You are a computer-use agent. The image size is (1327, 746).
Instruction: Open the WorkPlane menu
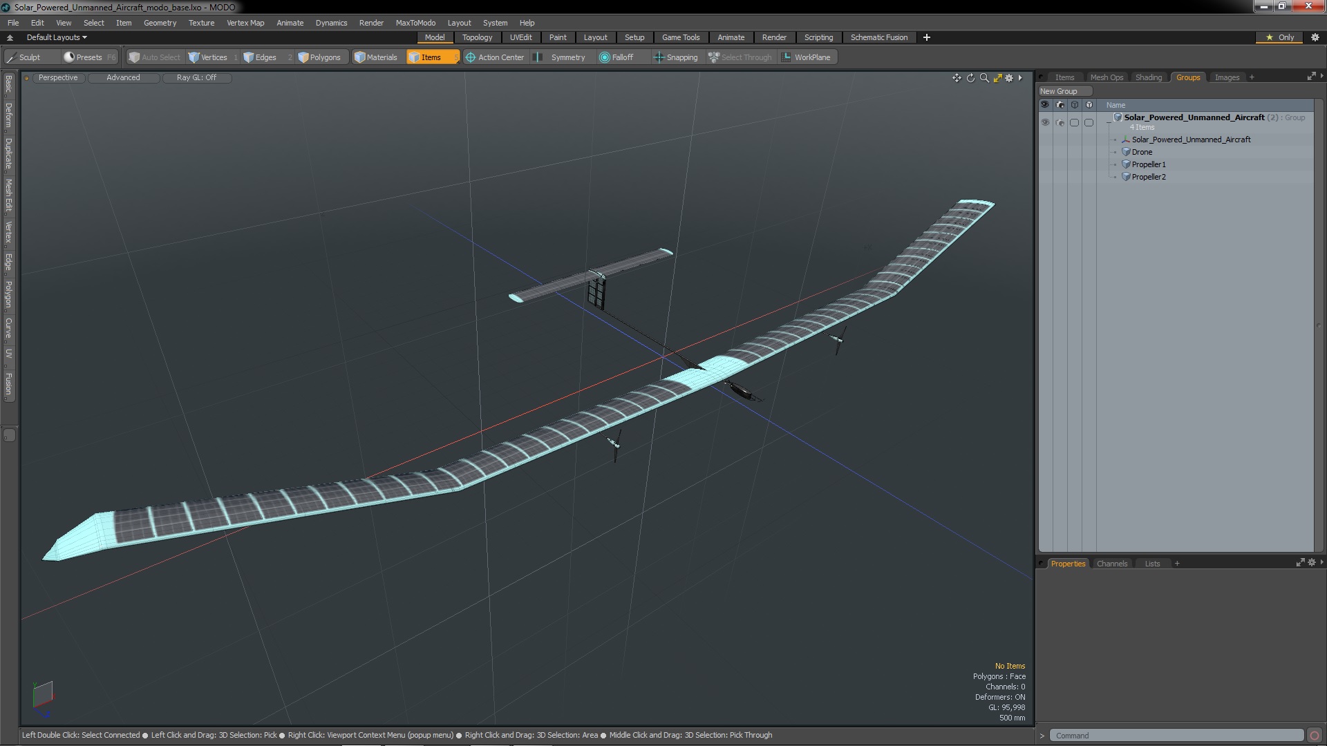click(807, 57)
